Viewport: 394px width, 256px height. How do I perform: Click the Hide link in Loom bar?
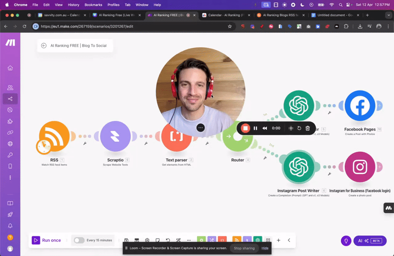click(x=265, y=248)
